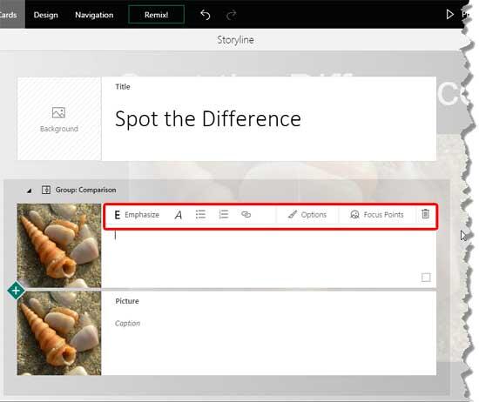Set the title Background image
Viewport: 479px width, 402px height.
point(59,118)
